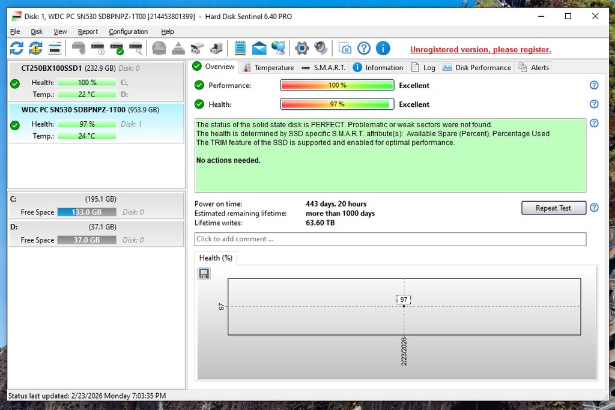Open the Configuration menu
Viewport: 615px width, 410px height.
pos(129,32)
